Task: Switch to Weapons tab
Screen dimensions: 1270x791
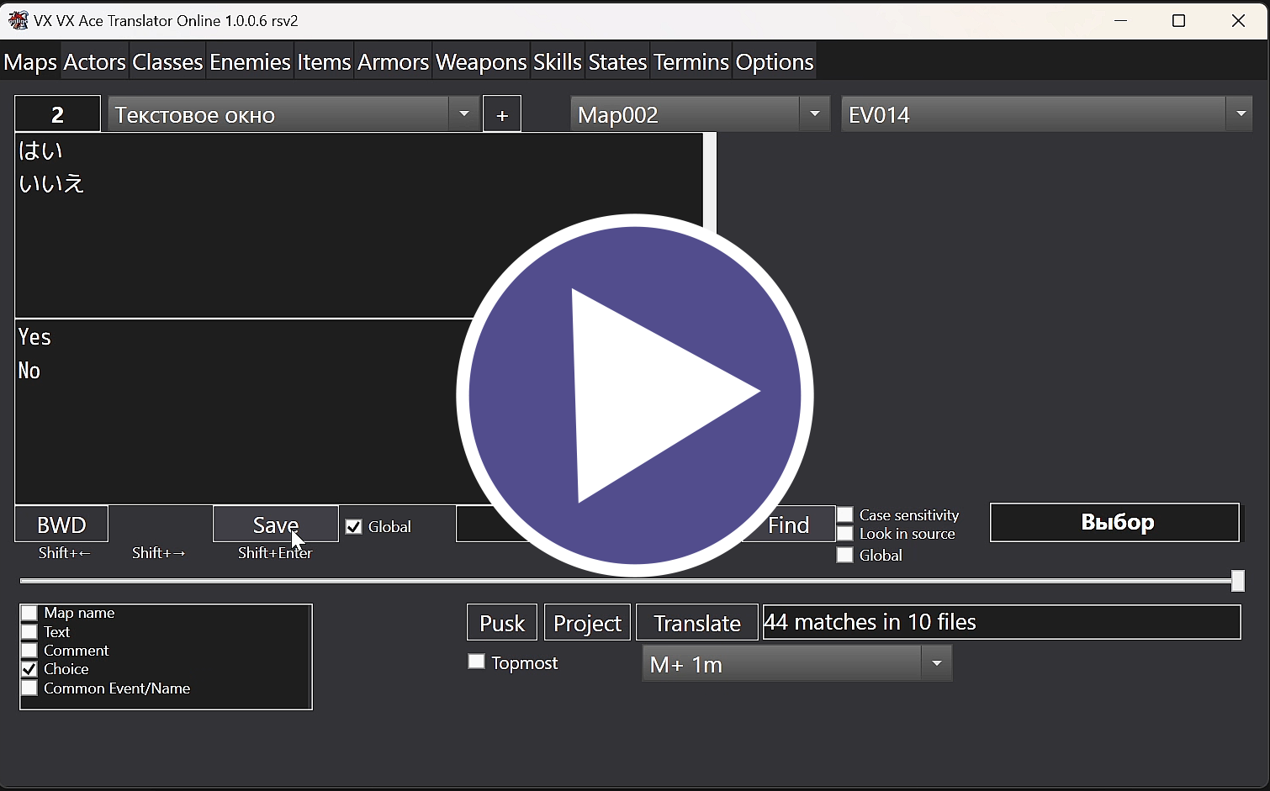Action: point(481,62)
